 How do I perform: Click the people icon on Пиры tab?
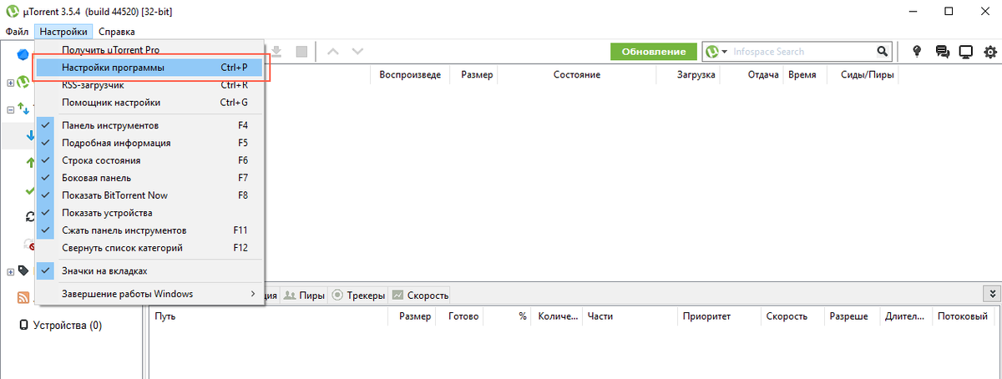click(x=290, y=296)
